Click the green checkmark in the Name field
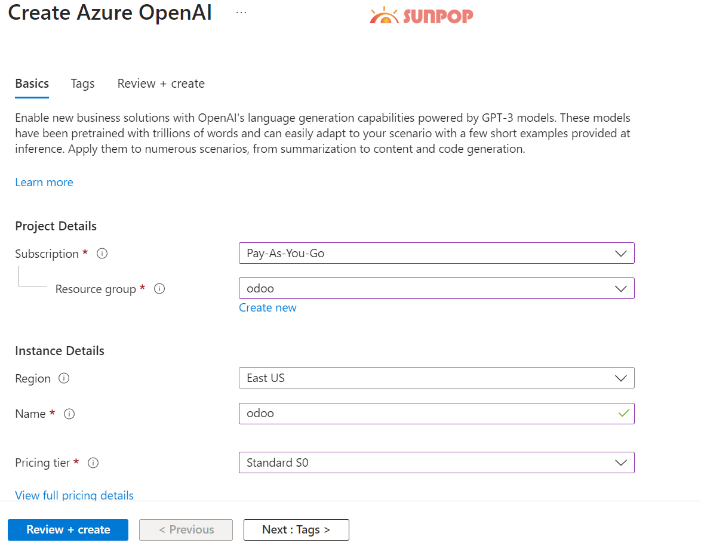The width and height of the screenshot is (701, 555). tap(623, 413)
